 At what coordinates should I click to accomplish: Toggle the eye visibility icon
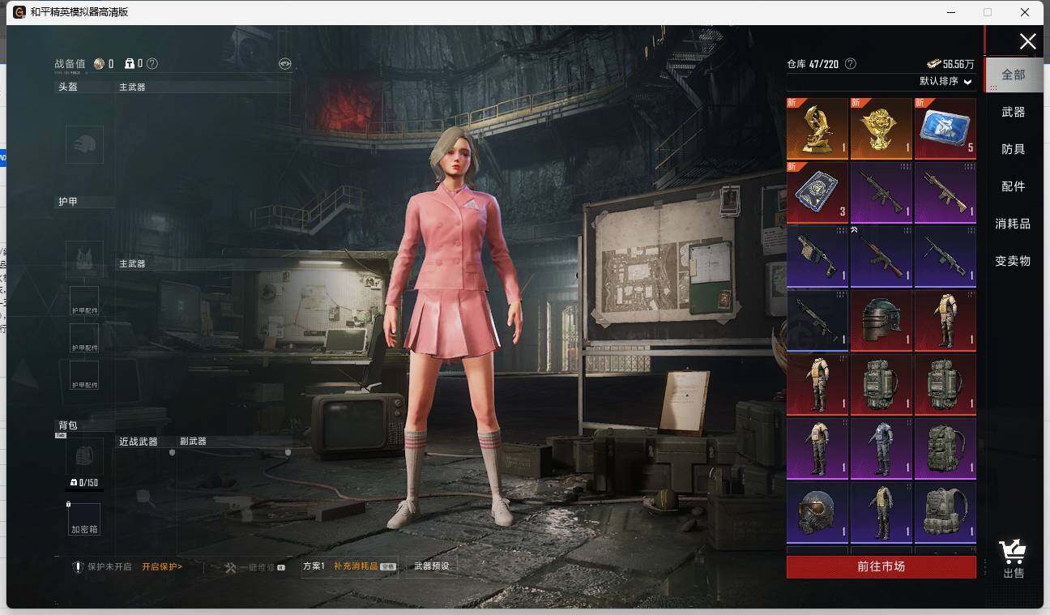pyautogui.click(x=284, y=63)
